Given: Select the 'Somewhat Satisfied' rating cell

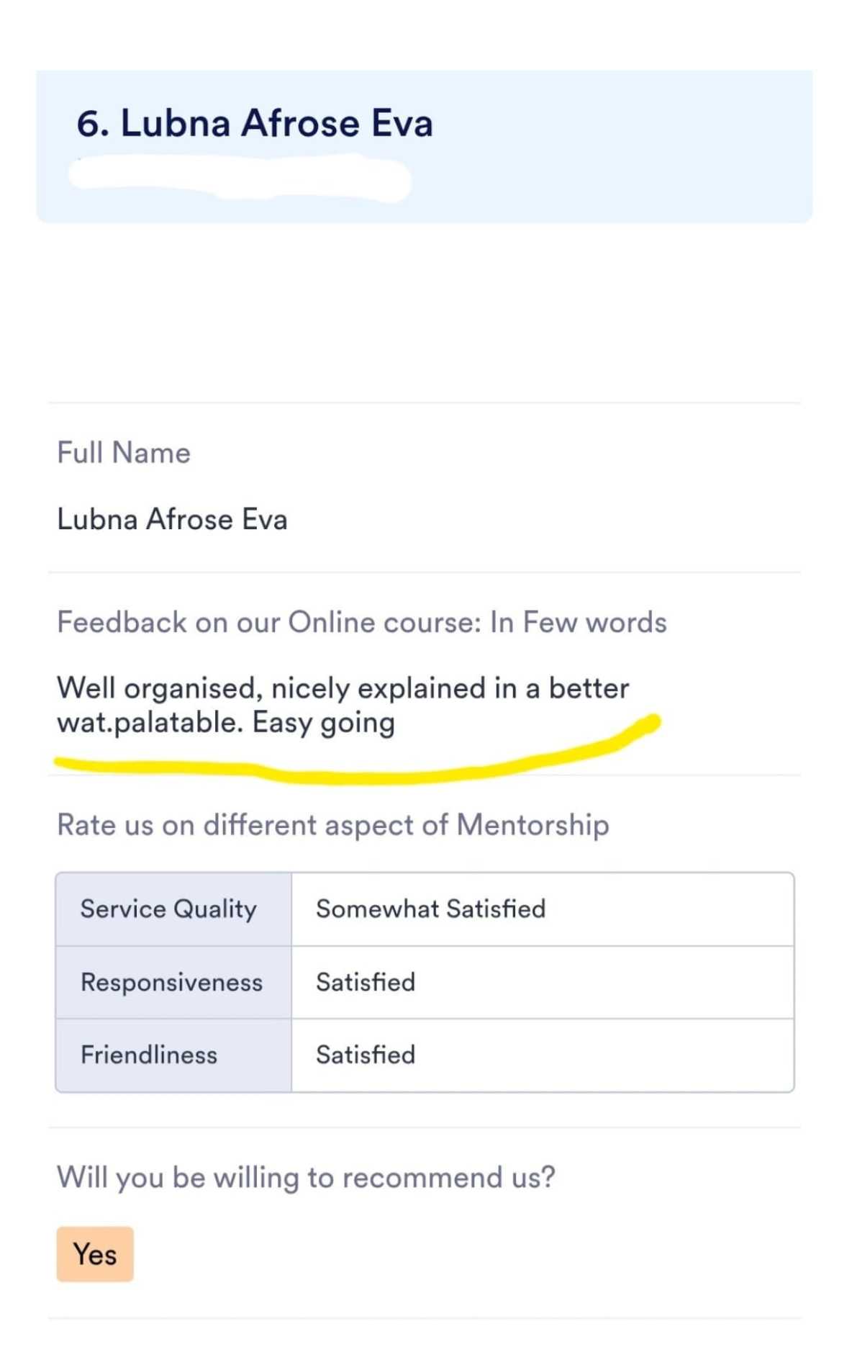Looking at the screenshot, I should pos(543,909).
